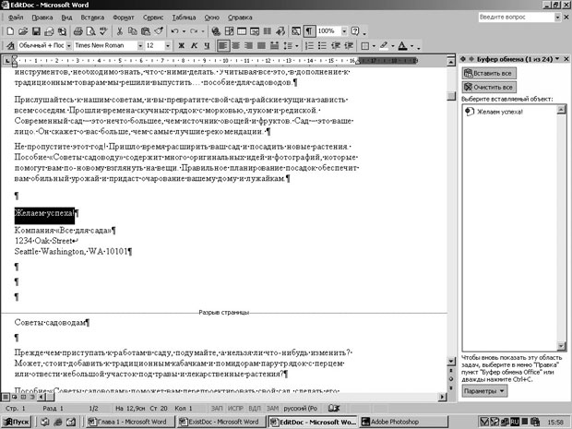Image resolution: width=572 pixels, height=429 pixels.
Task: Open the font size 12 dropdown
Action: point(168,45)
